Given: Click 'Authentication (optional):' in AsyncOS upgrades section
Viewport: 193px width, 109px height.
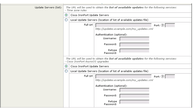Looking at the screenshot, I should 111,86.
